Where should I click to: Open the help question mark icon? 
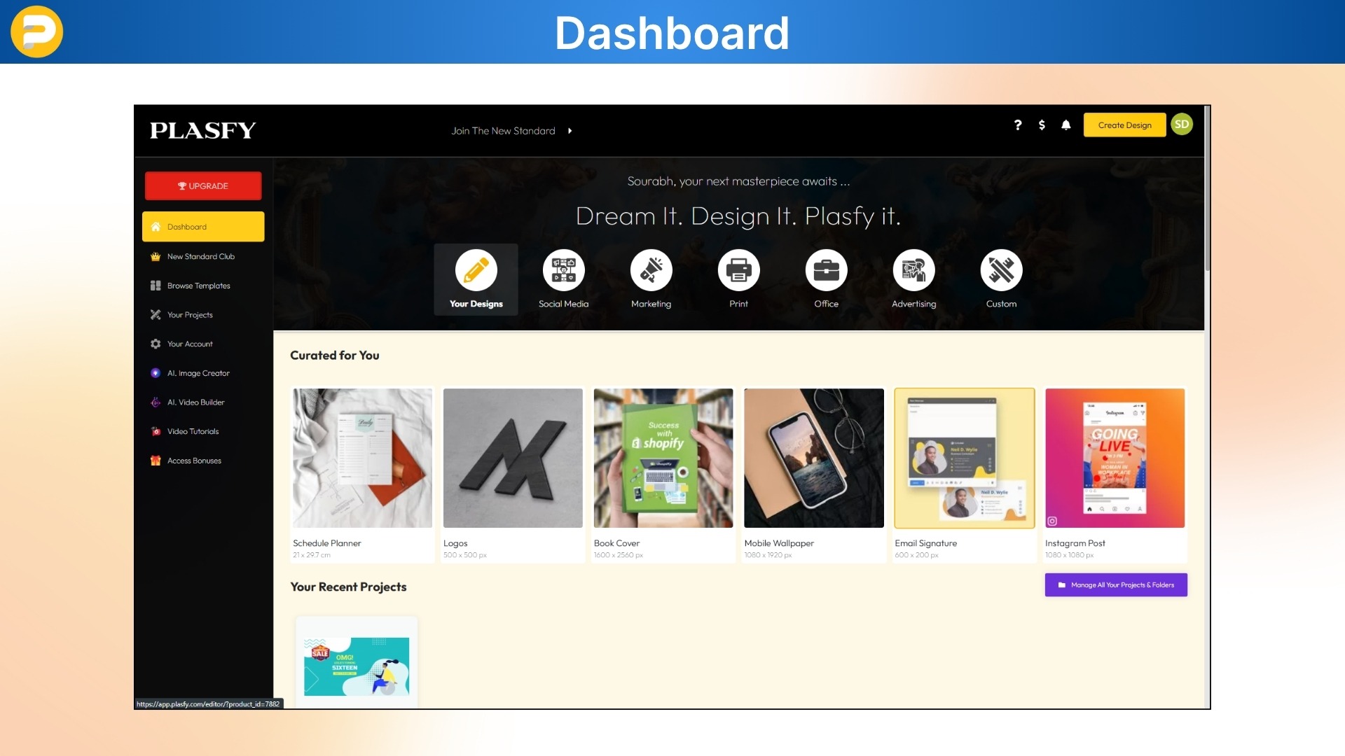(x=1018, y=125)
